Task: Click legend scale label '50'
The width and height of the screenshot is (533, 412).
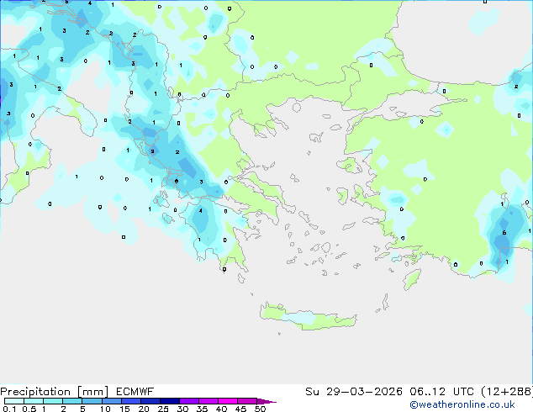Action: tap(260, 409)
